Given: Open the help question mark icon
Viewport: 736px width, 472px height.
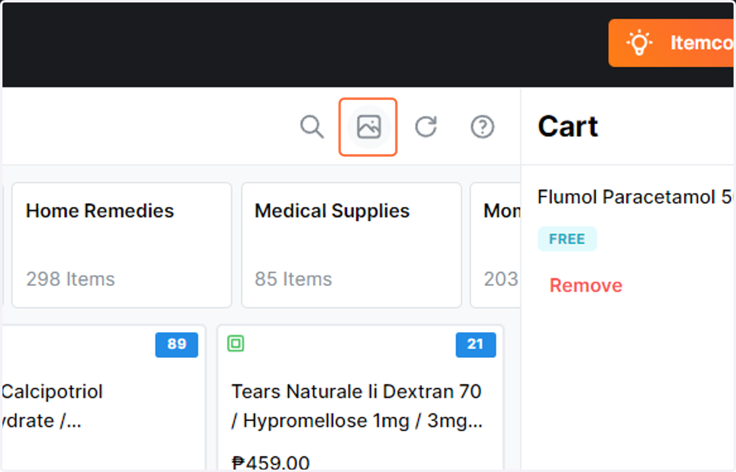Looking at the screenshot, I should (483, 127).
